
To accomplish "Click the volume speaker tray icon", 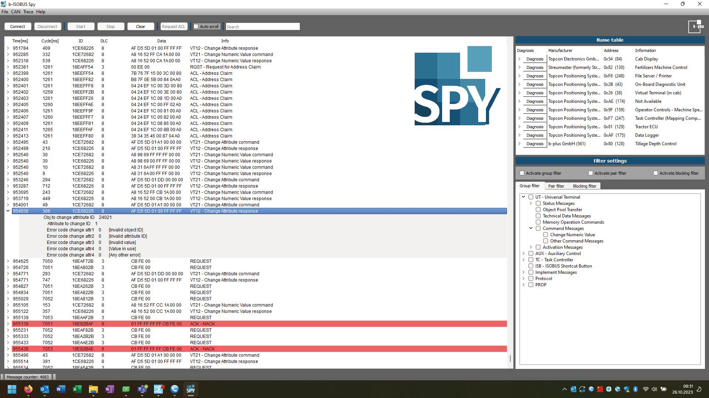I will click(654, 389).
